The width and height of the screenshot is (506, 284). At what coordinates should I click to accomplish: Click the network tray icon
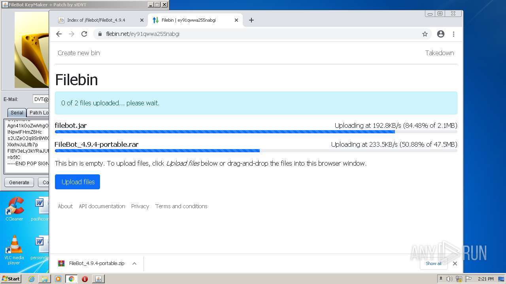[459, 279]
